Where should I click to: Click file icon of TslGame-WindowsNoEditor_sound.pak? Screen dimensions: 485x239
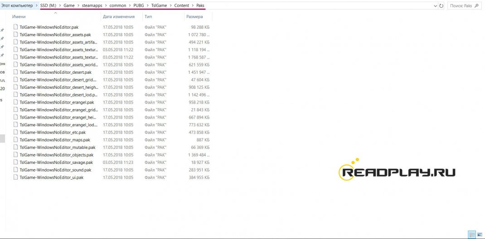[16, 170]
